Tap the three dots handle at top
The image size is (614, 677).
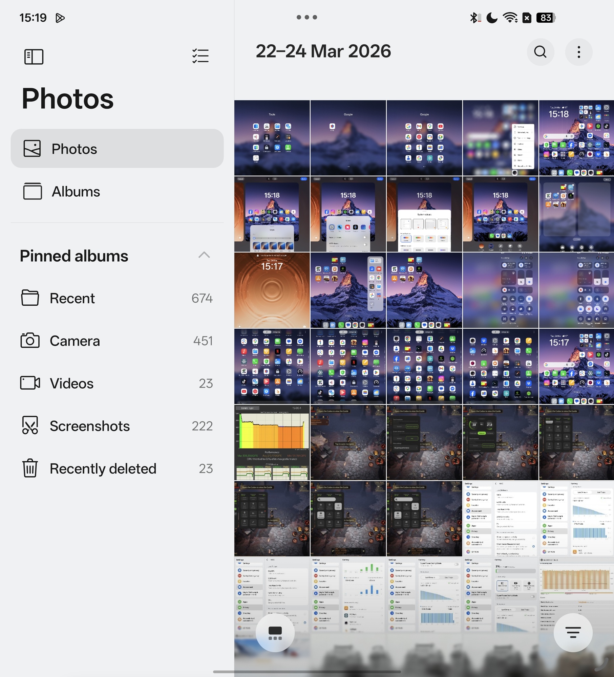[x=307, y=17]
